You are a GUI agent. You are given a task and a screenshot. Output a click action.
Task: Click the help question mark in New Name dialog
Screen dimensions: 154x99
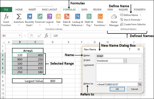tap(130, 49)
